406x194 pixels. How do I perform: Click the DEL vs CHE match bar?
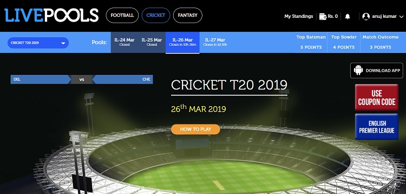pyautogui.click(x=82, y=79)
